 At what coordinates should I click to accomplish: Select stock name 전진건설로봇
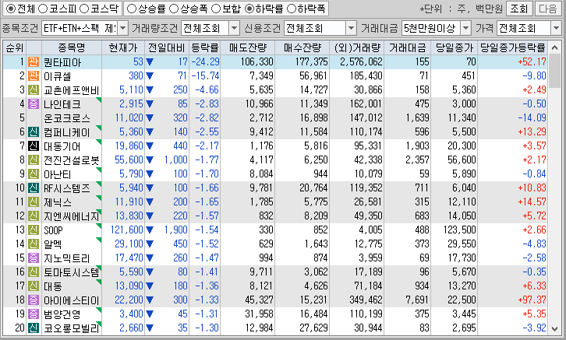coord(71,160)
